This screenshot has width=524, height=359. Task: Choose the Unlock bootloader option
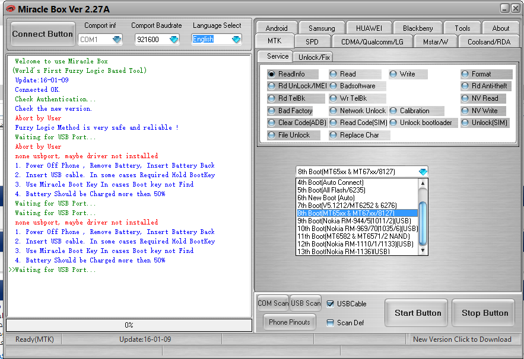click(423, 123)
